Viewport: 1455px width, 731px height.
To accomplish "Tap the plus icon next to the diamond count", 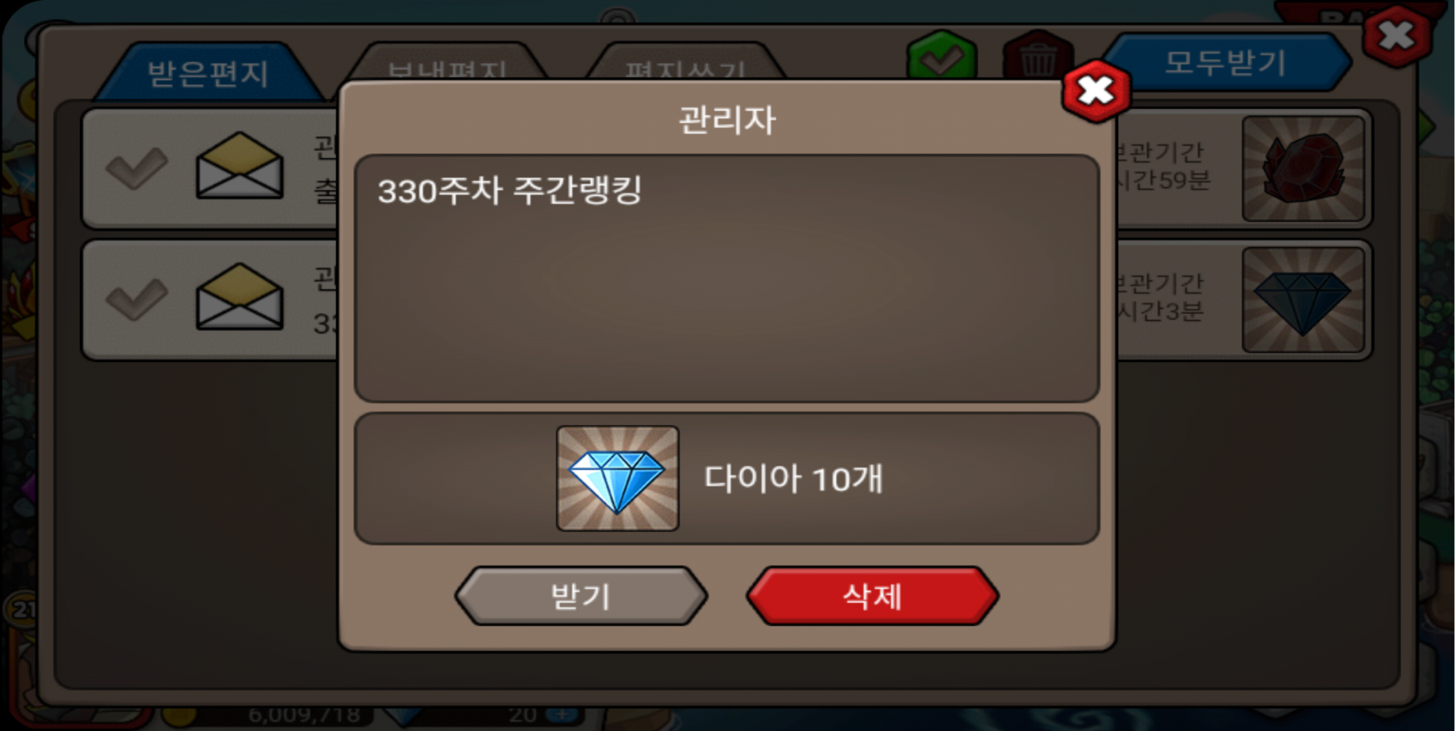I will (x=562, y=714).
